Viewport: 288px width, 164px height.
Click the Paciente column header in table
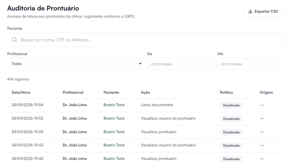(111, 92)
